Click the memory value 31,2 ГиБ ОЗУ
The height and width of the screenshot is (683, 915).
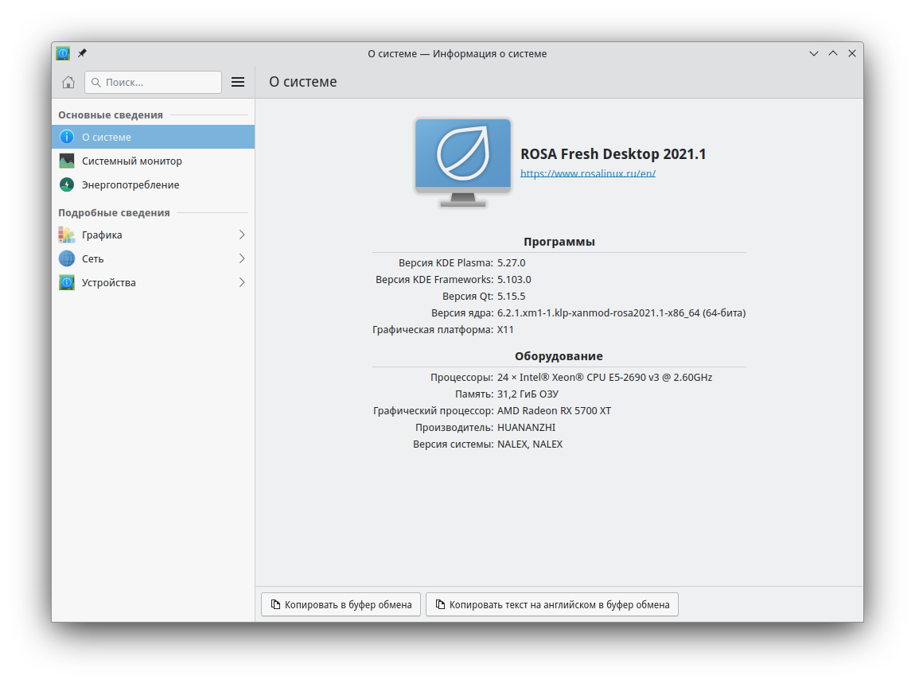pyautogui.click(x=528, y=394)
